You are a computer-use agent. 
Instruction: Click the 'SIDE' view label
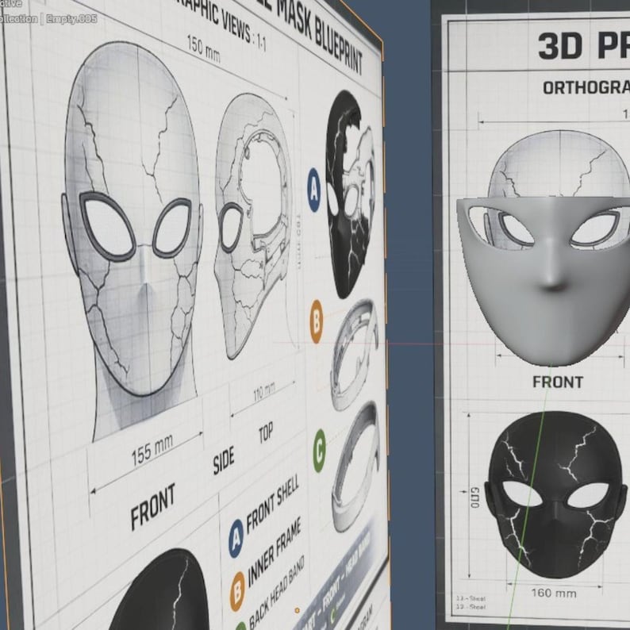coord(224,460)
